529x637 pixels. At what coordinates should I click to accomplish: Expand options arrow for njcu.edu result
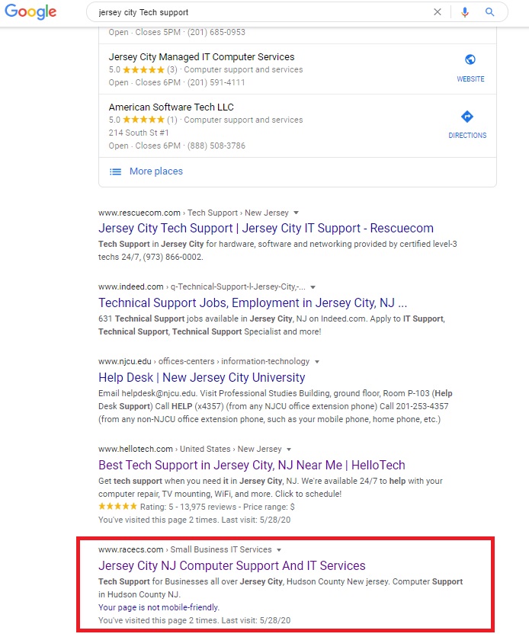(317, 362)
